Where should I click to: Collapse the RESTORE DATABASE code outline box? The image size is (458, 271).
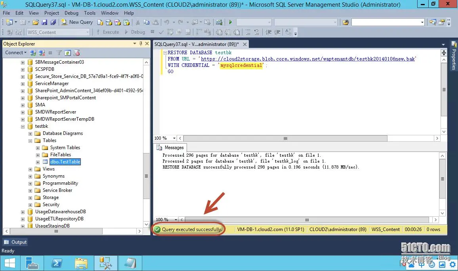165,53
